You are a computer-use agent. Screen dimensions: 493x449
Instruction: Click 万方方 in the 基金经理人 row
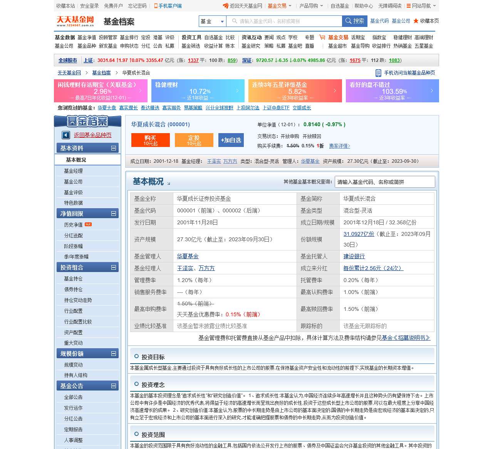coord(207,268)
